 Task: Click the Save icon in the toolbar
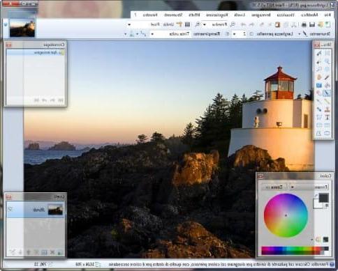pyautogui.click(x=311, y=24)
